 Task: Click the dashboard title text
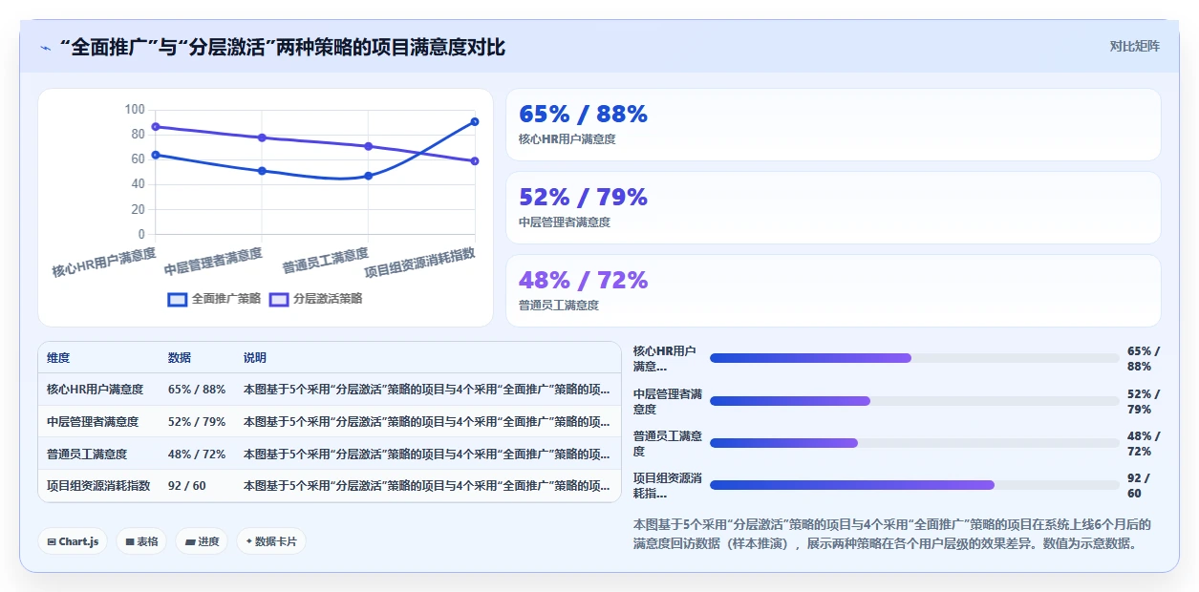[x=282, y=47]
